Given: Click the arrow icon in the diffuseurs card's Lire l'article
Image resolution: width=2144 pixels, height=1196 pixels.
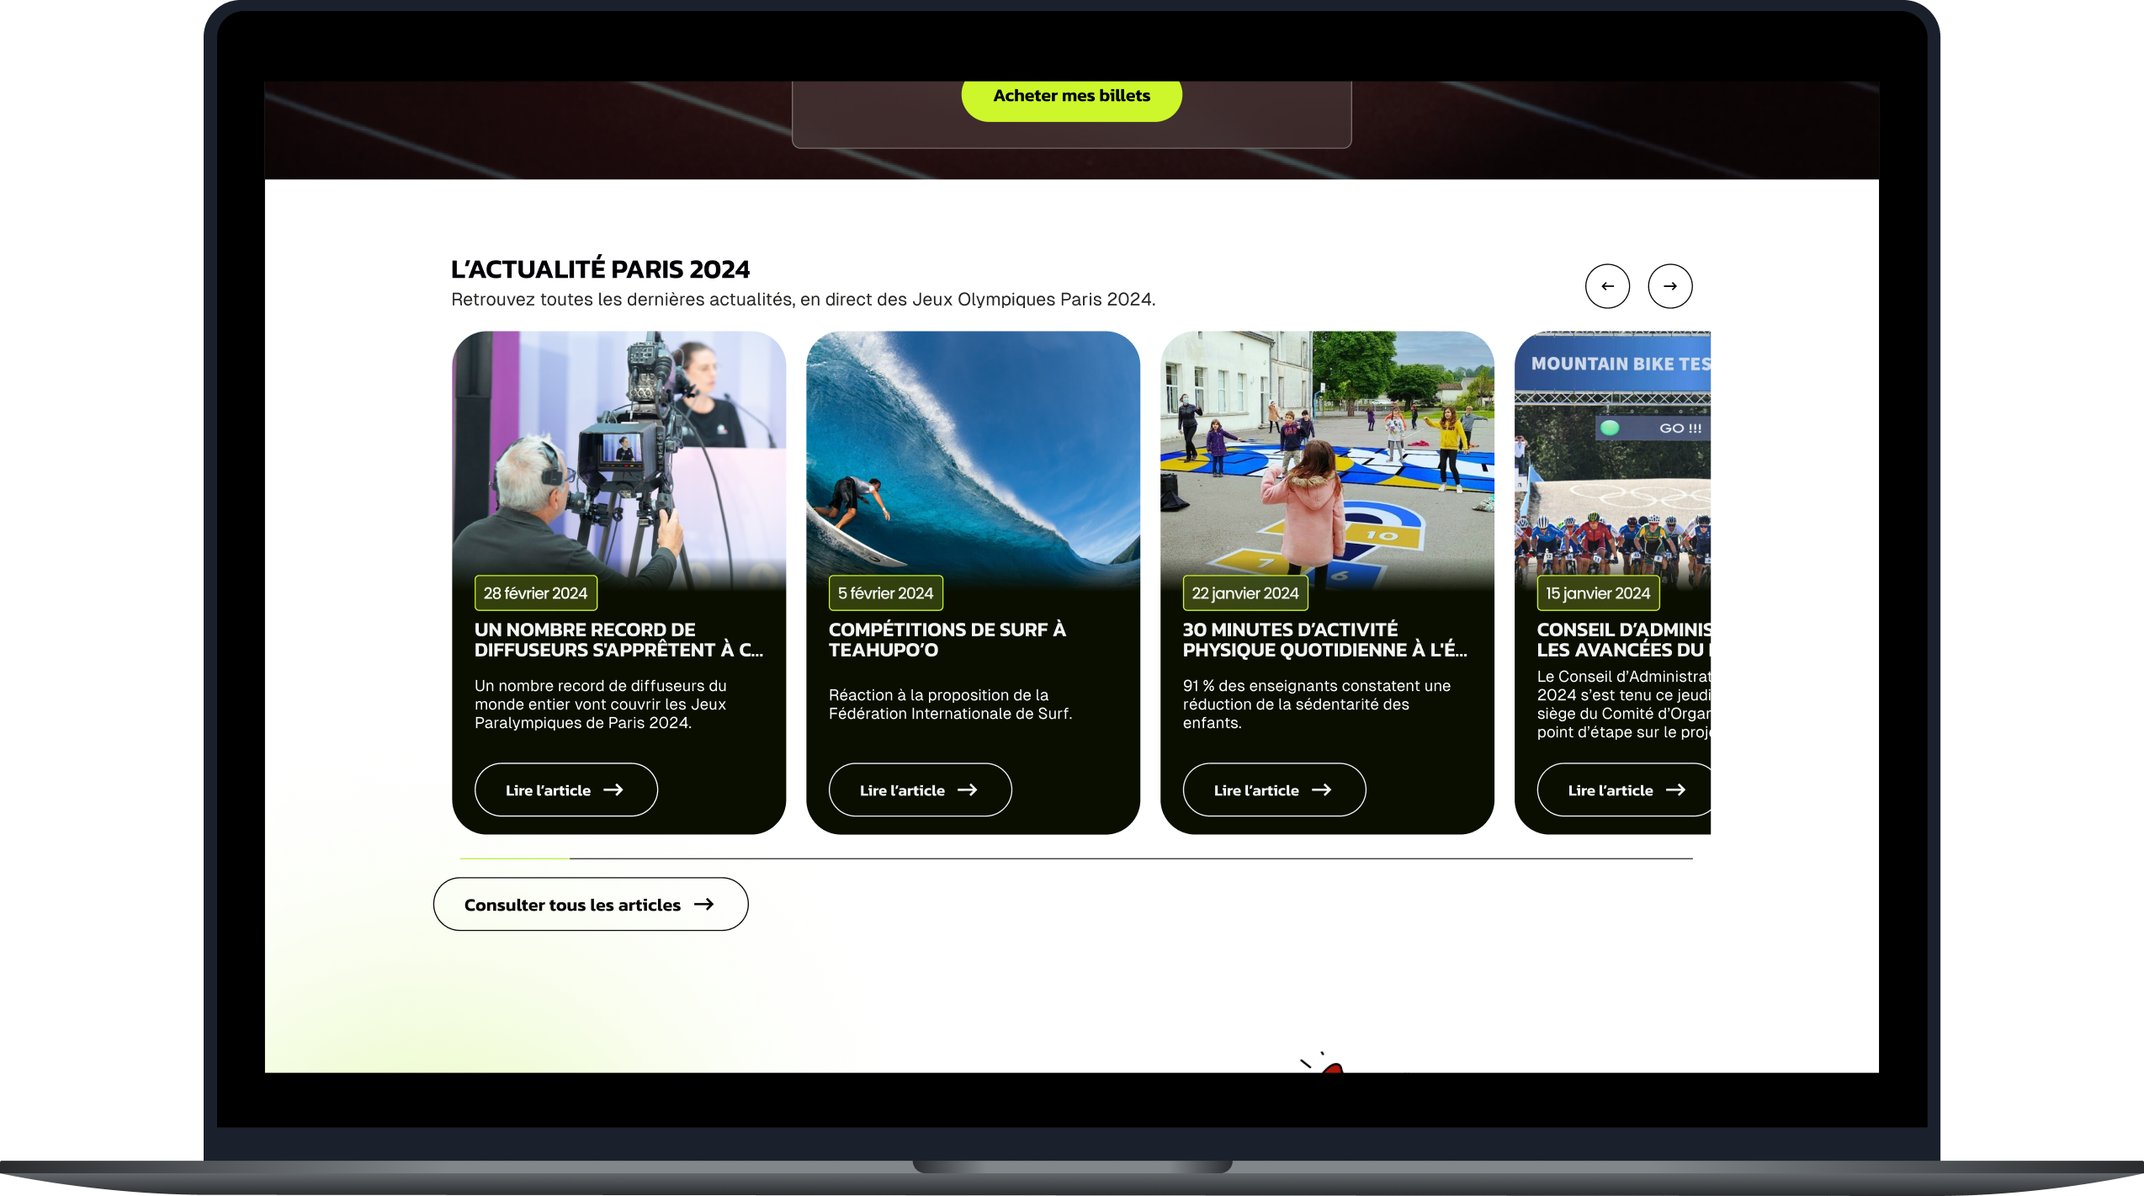Looking at the screenshot, I should 613,789.
